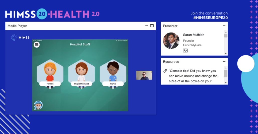The image size is (258, 134).
Task: Click the speaker webcam thumbnail
Action: [144, 75]
